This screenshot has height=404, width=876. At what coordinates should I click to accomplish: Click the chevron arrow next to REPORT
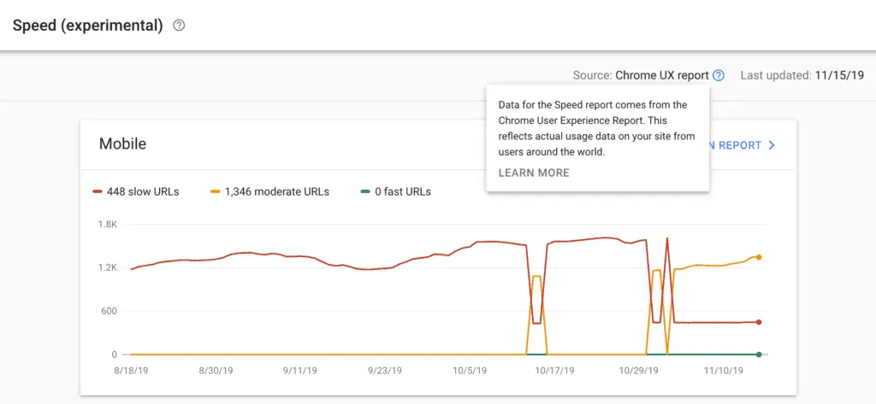click(772, 145)
